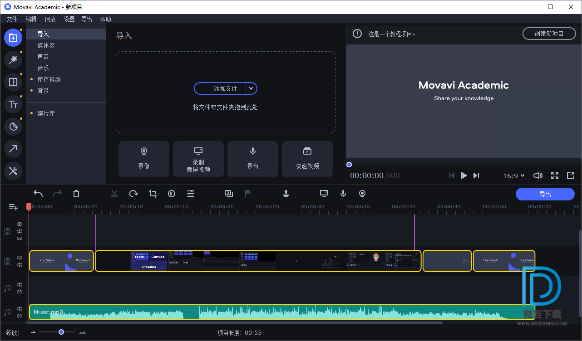
Task: Open the 设置 menu
Action: click(69, 19)
